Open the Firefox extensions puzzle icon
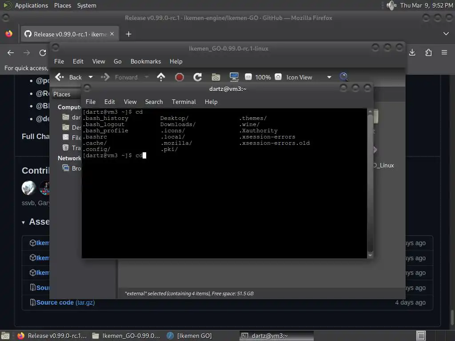455x341 pixels. pos(428,52)
